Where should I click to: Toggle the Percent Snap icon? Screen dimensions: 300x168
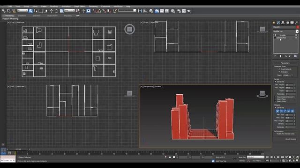point(104,11)
